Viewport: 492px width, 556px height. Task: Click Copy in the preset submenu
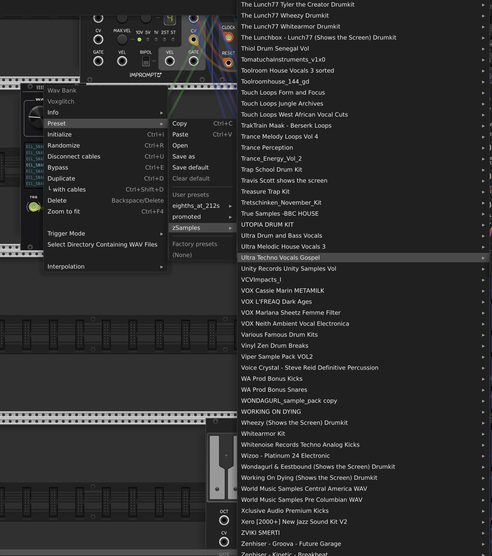coord(202,123)
